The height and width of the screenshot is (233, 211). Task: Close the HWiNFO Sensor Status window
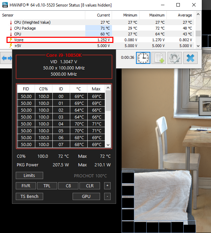point(194,5)
